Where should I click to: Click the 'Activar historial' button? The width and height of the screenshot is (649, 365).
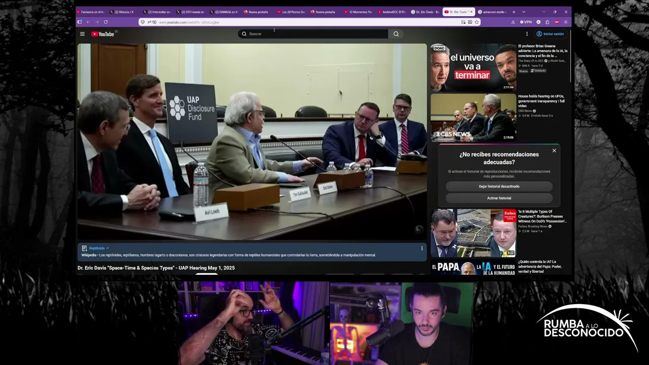[499, 198]
